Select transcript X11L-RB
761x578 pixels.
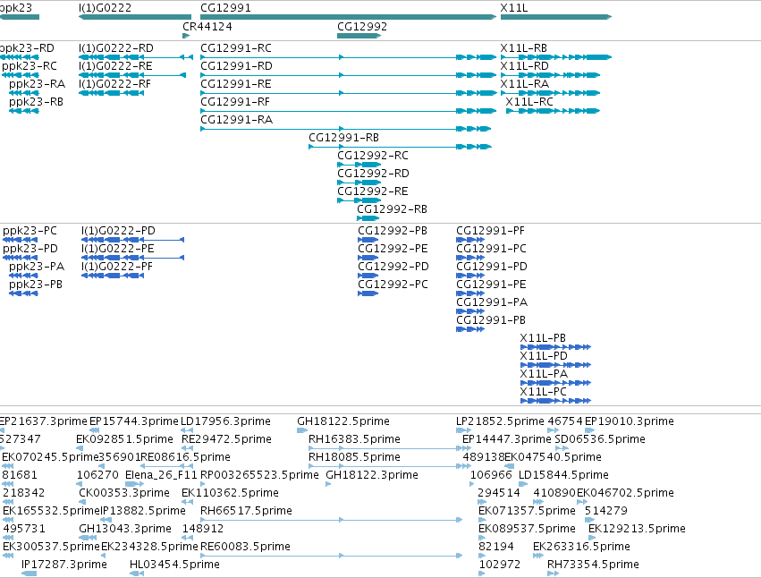(x=556, y=57)
